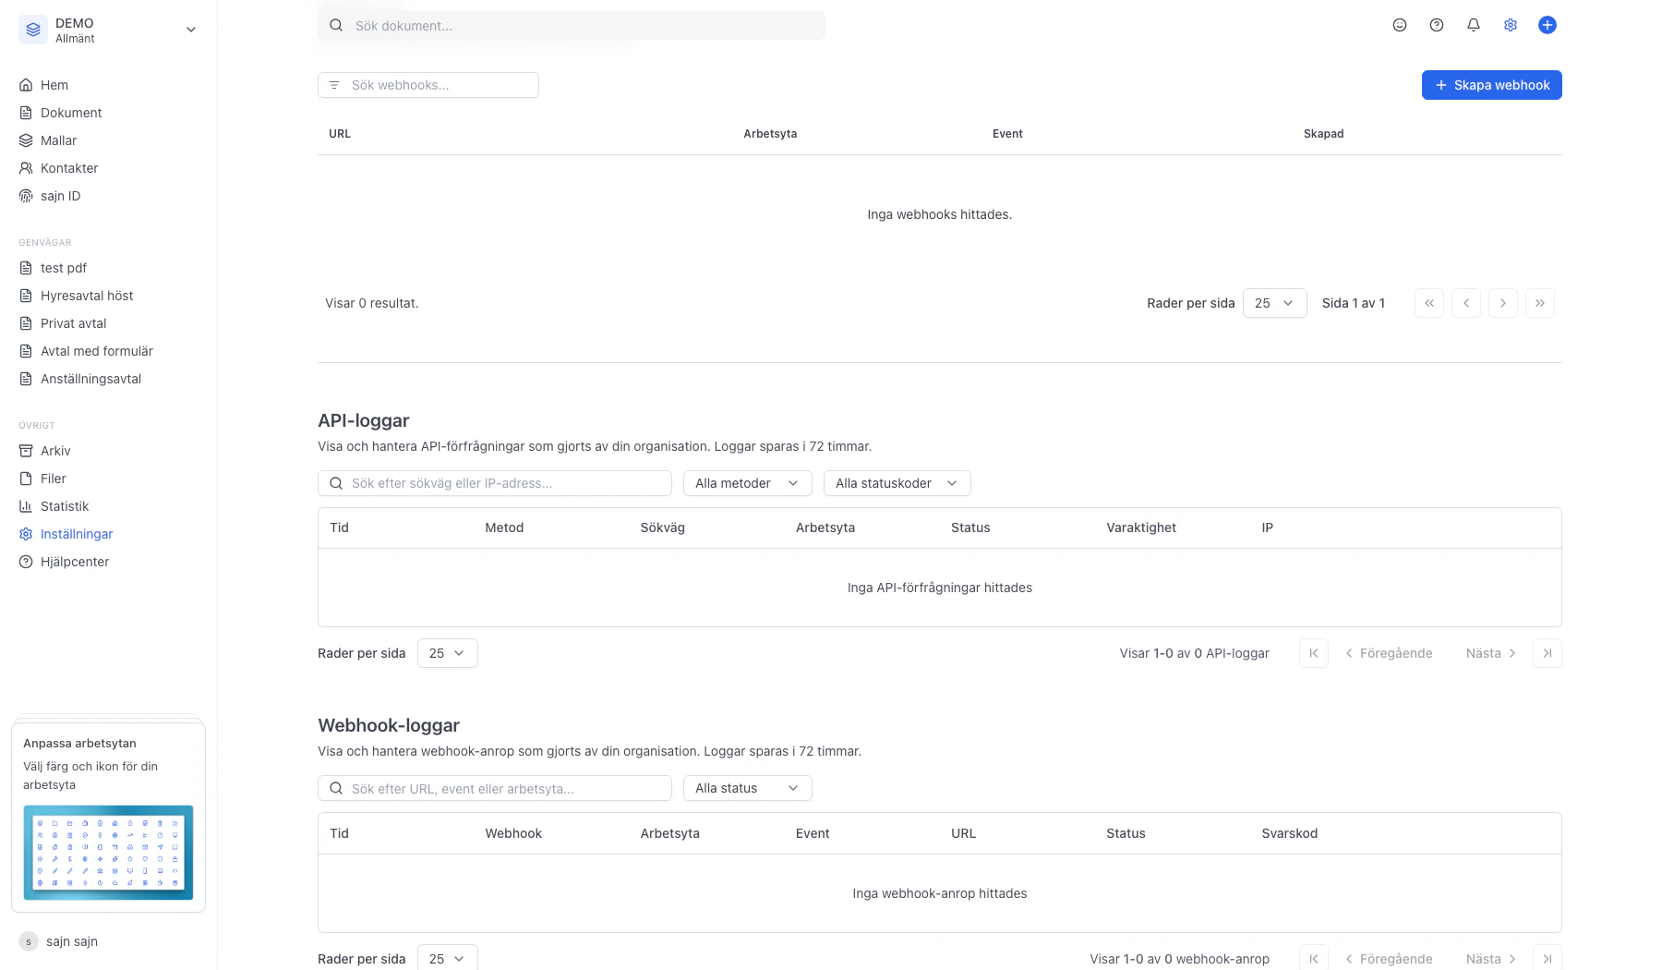The image size is (1662, 970).
Task: Open the Alla statuskoder dropdown
Action: coord(897,483)
